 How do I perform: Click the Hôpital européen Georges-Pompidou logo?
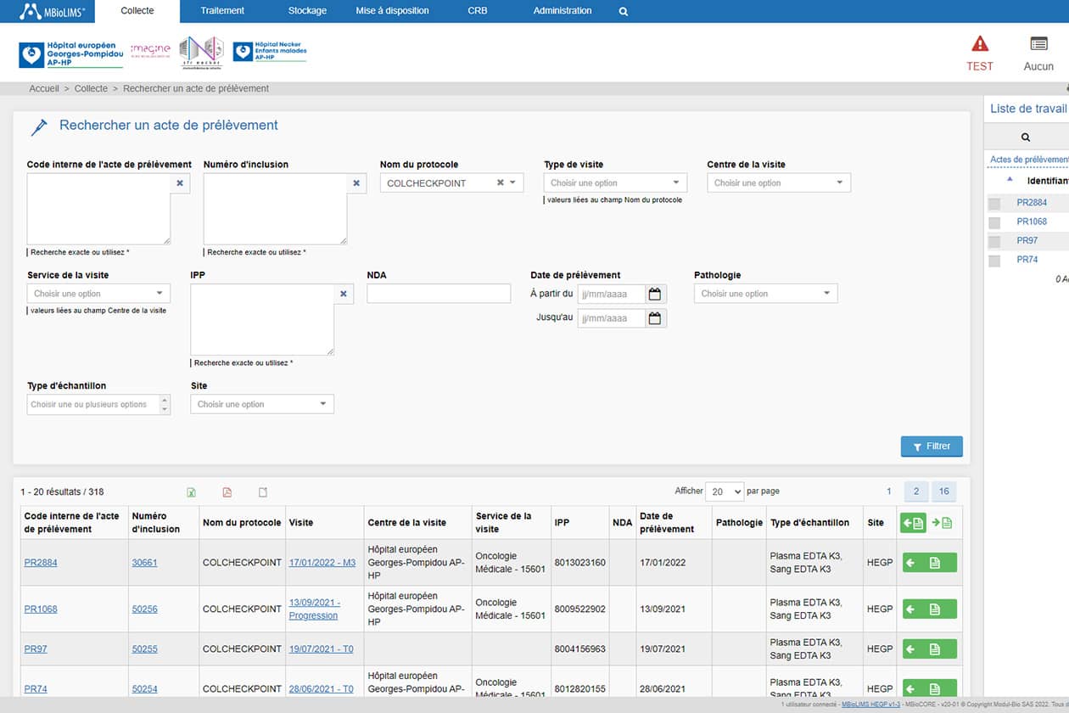[x=71, y=55]
